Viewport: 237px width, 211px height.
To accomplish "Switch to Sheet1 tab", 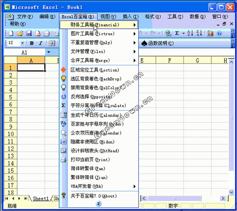I will pyautogui.click(x=41, y=199).
